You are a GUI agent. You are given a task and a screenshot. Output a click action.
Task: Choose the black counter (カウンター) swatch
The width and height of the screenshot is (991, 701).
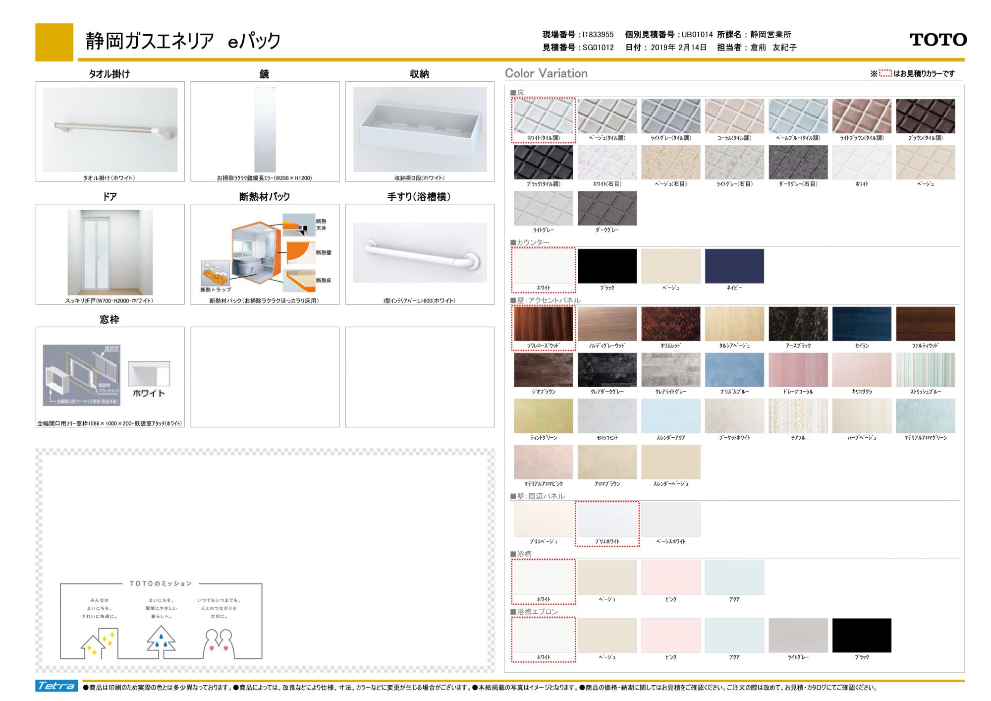(607, 266)
